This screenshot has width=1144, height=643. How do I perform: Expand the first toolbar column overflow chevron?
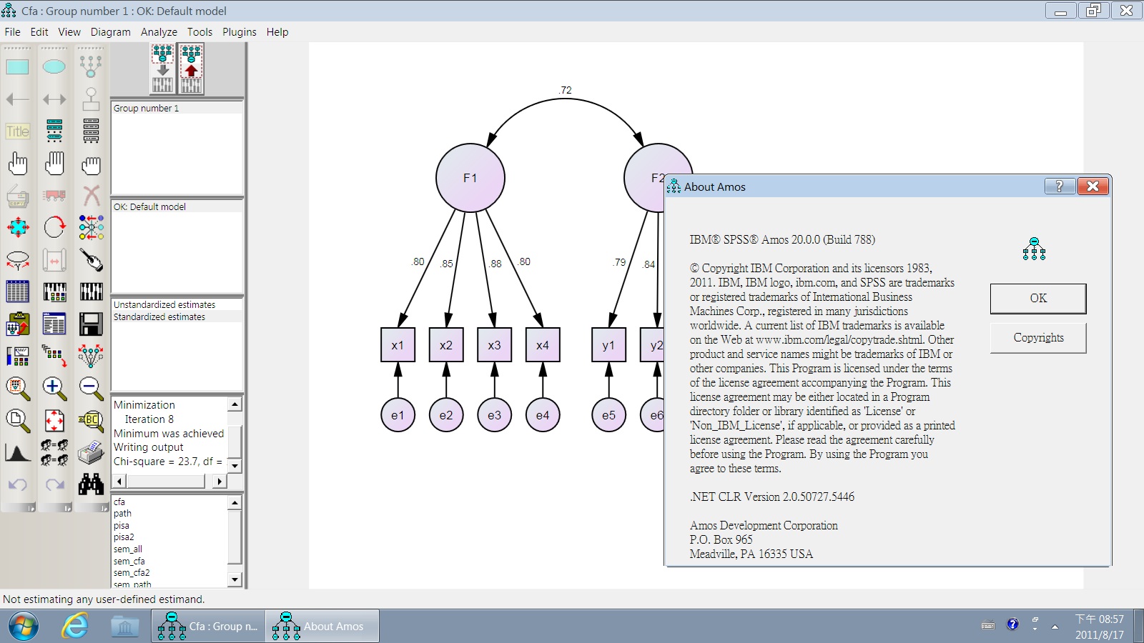[x=31, y=508]
